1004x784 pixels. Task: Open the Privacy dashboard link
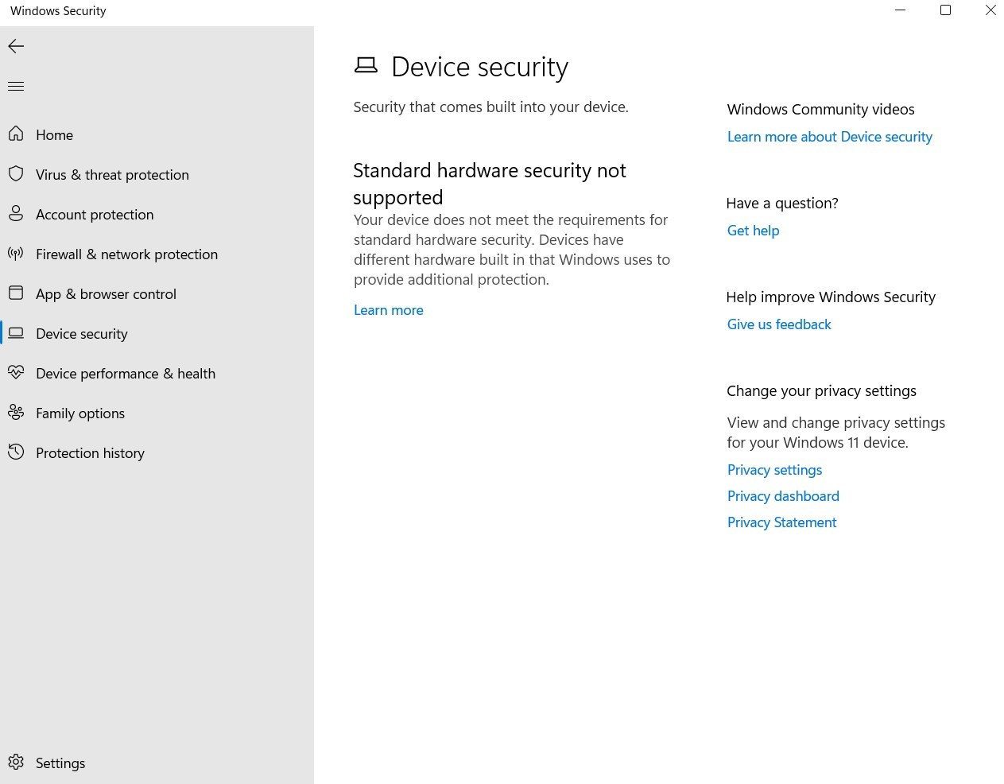(783, 496)
